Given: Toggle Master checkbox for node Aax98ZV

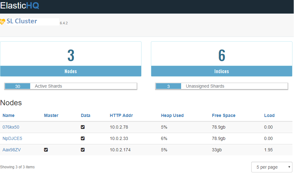Looking at the screenshot, I should coord(46,150).
